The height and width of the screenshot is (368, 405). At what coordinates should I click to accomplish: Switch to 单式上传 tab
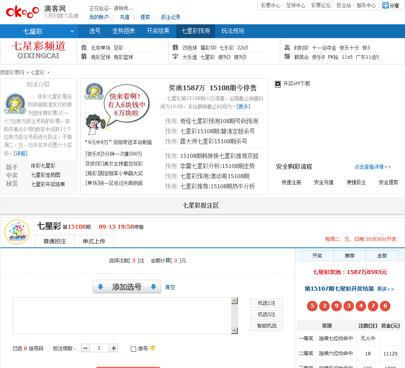coord(94,241)
